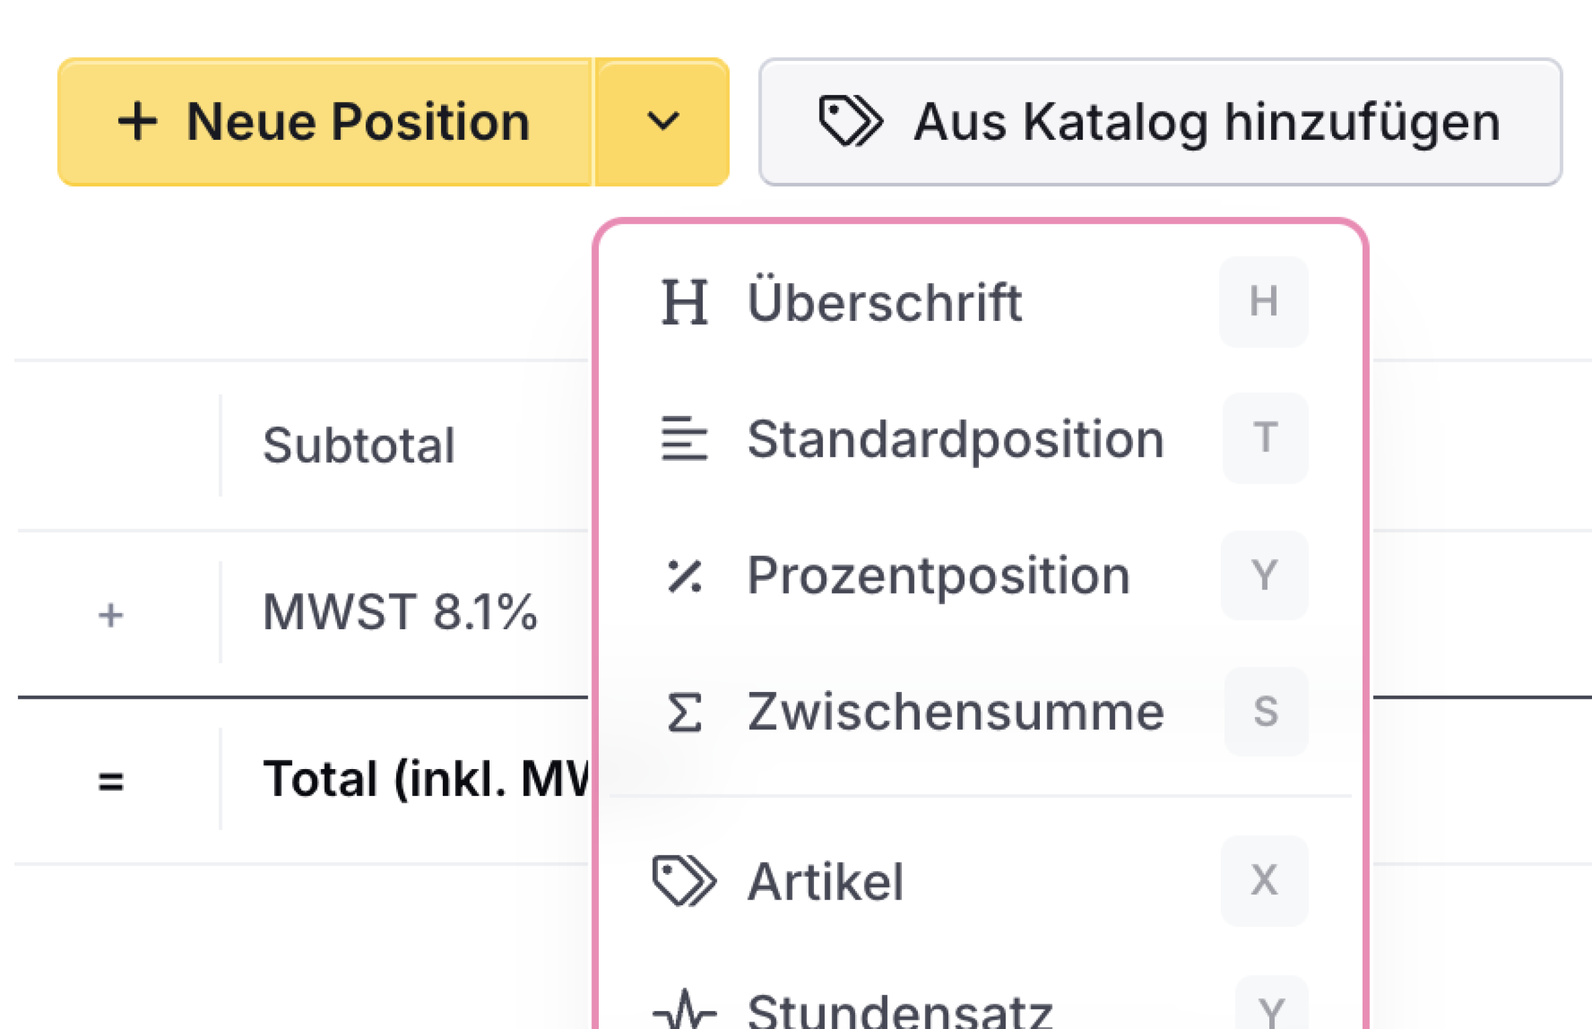
Task: Click the Neue Position button
Action: [x=325, y=122]
